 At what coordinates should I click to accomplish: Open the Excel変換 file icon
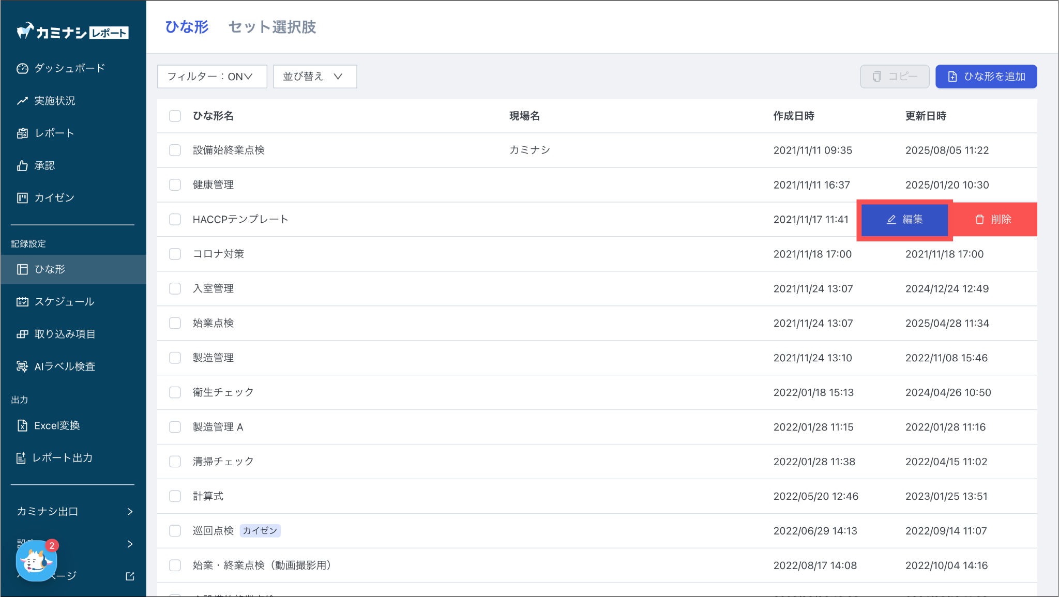tap(22, 425)
